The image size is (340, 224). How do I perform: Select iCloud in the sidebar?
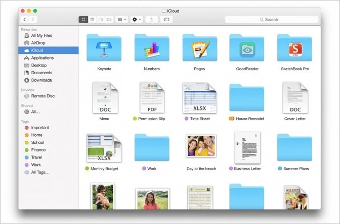coord(49,50)
